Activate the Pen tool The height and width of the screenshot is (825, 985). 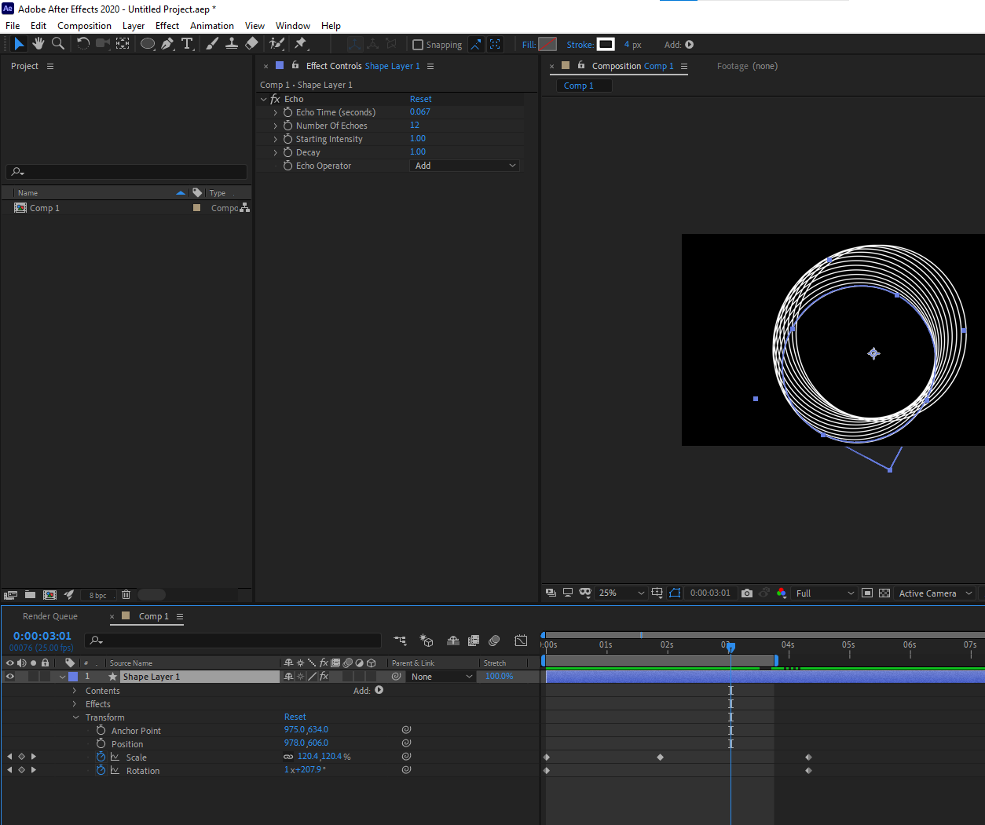(166, 44)
